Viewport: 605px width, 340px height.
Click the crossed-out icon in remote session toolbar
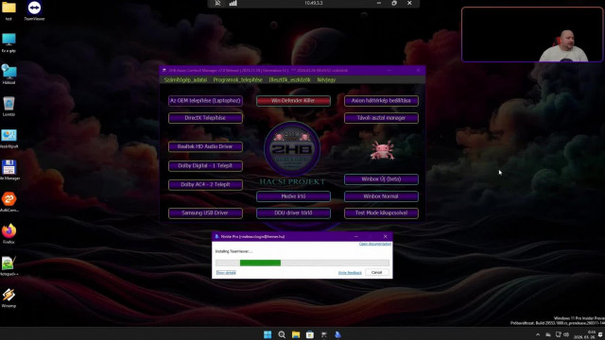217,3
